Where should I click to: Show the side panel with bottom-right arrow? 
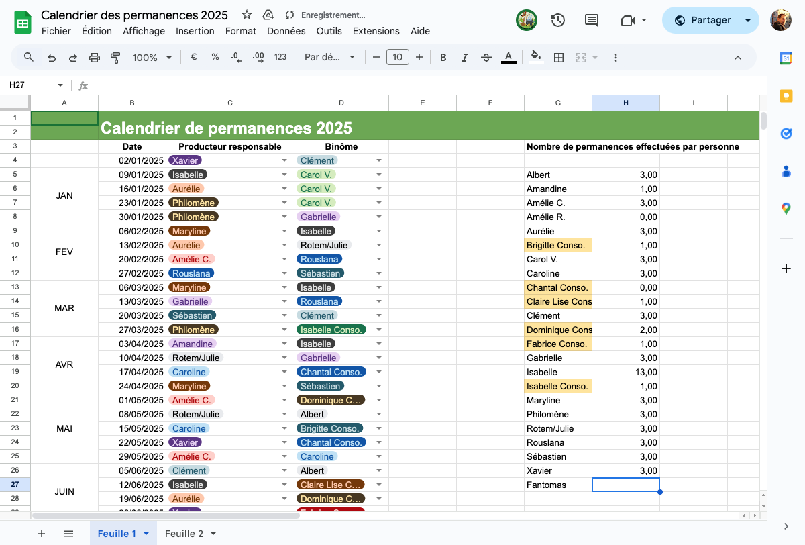pyautogui.click(x=786, y=526)
